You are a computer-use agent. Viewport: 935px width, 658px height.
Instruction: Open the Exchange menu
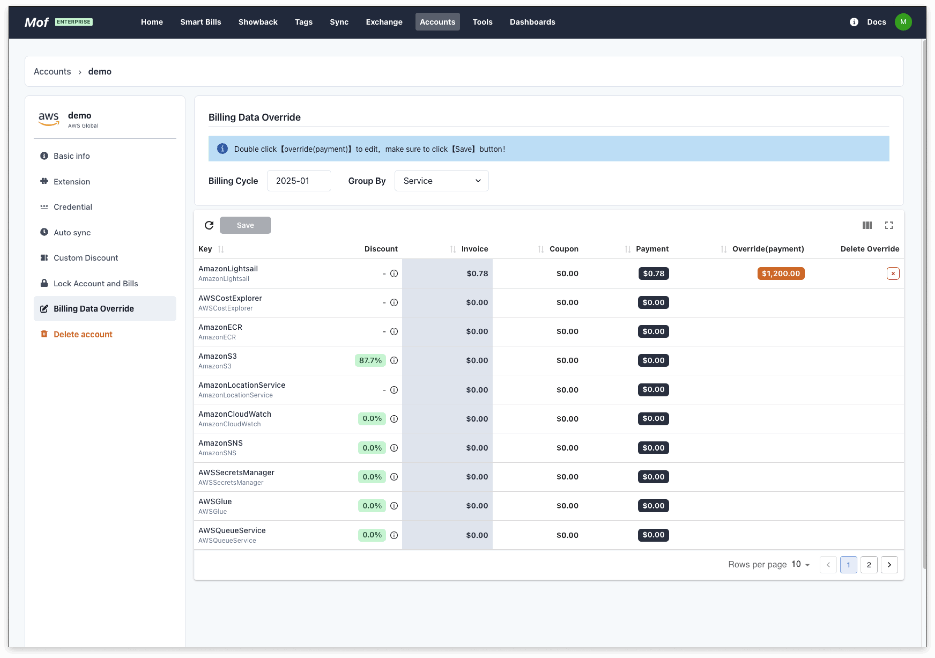tap(384, 22)
